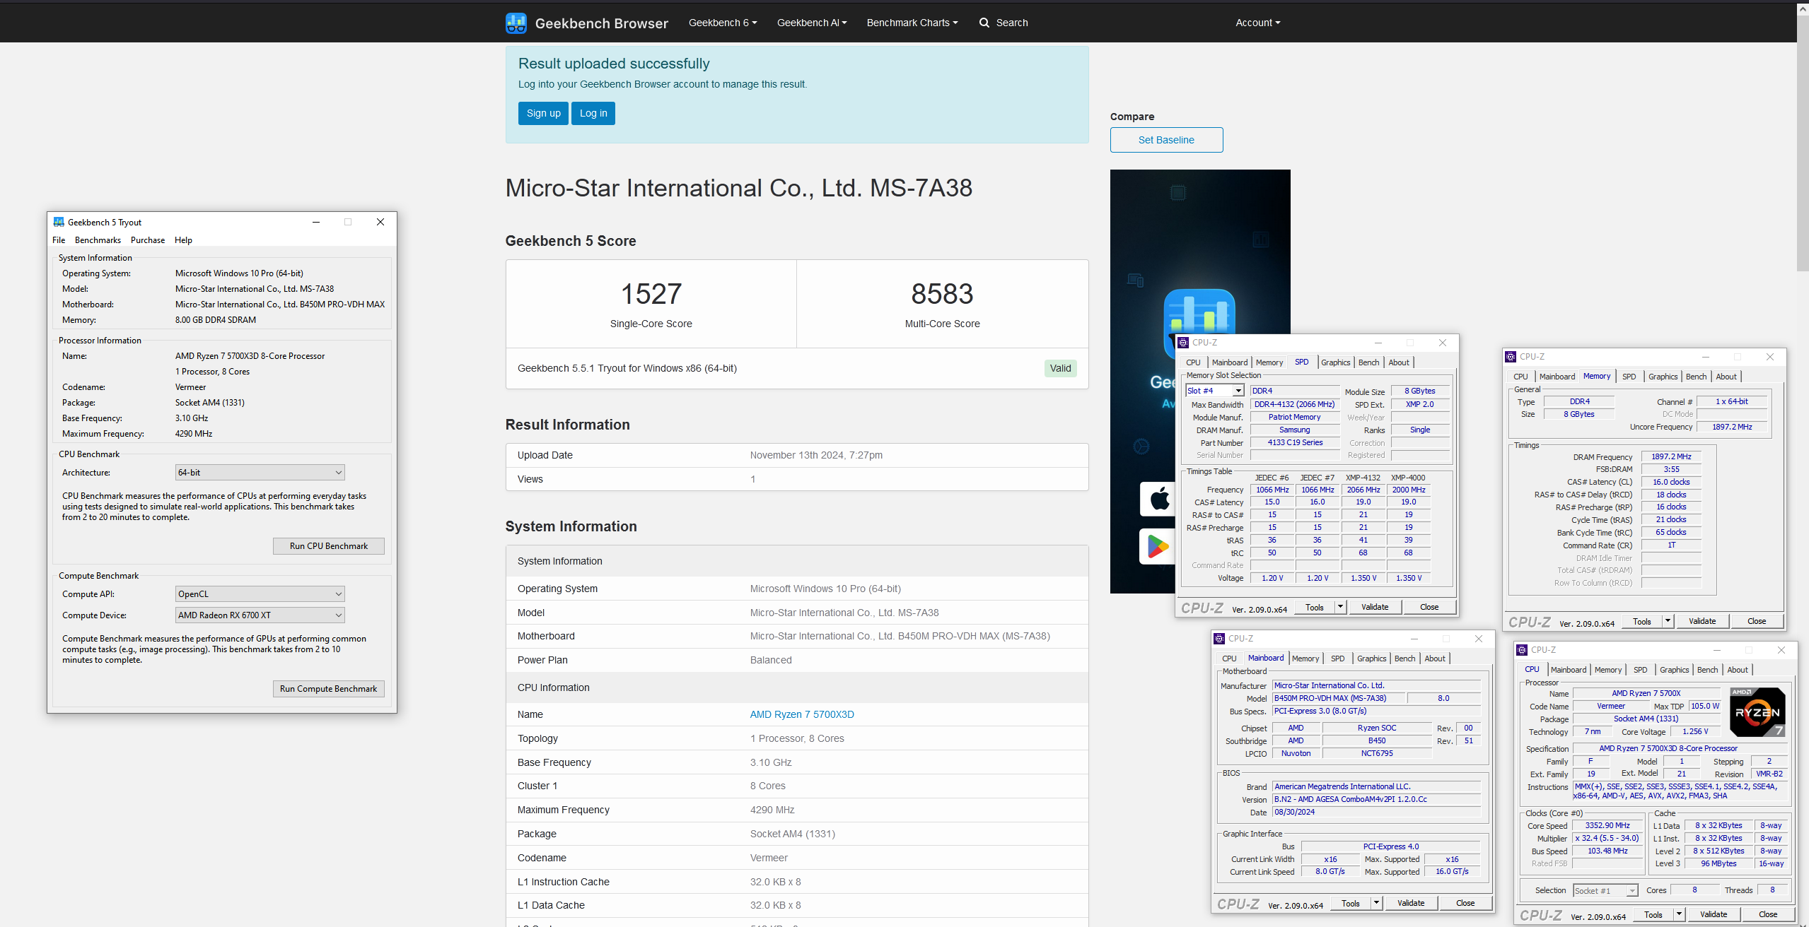The image size is (1809, 927).
Task: Open the Benchmark Charts dropdown menu
Action: click(912, 23)
